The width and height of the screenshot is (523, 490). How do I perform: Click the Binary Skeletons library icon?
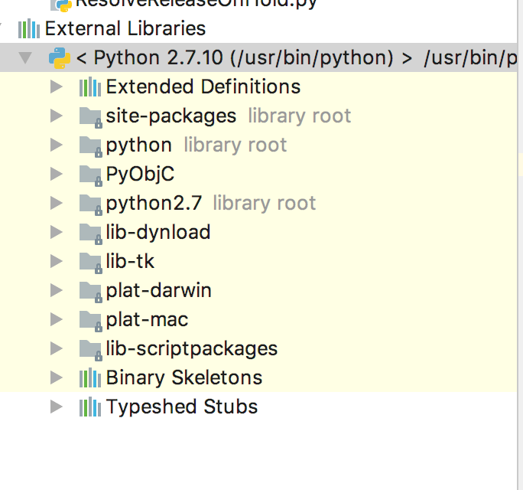click(x=90, y=378)
